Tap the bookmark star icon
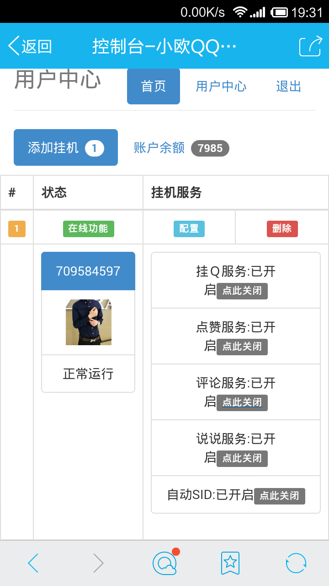329x586 pixels. click(230, 563)
